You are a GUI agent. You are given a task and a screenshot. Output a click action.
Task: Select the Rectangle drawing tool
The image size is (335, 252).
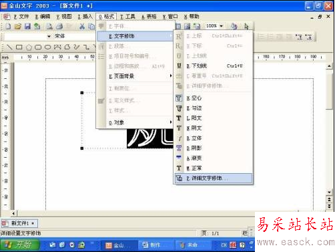pos(19,47)
